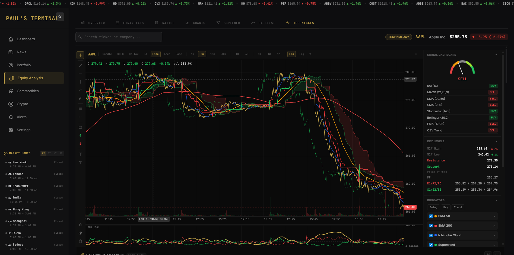Switch chart type to Candle
This screenshot has height=255, width=514.
107,54
